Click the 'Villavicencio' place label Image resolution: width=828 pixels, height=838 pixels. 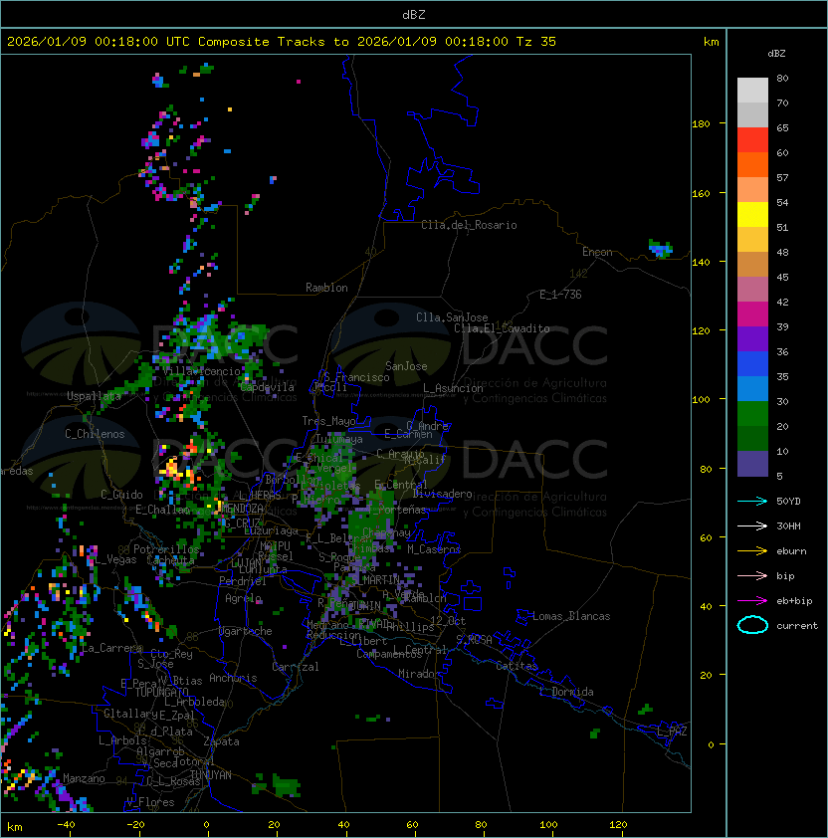202,371
